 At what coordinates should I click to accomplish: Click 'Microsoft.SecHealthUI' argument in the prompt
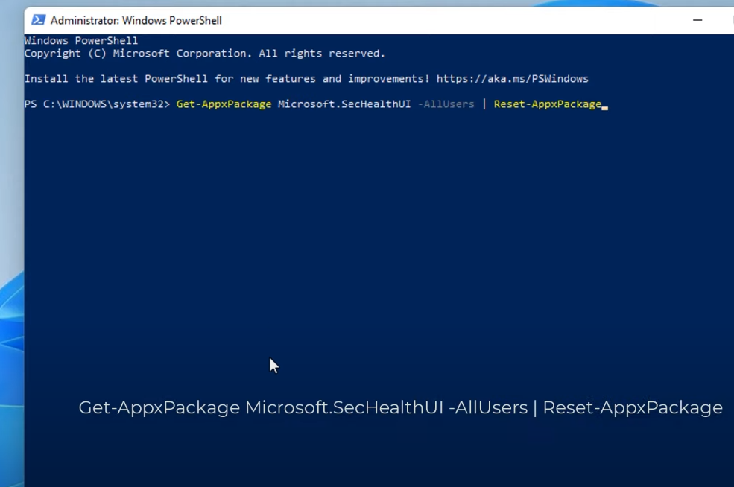[x=344, y=104]
